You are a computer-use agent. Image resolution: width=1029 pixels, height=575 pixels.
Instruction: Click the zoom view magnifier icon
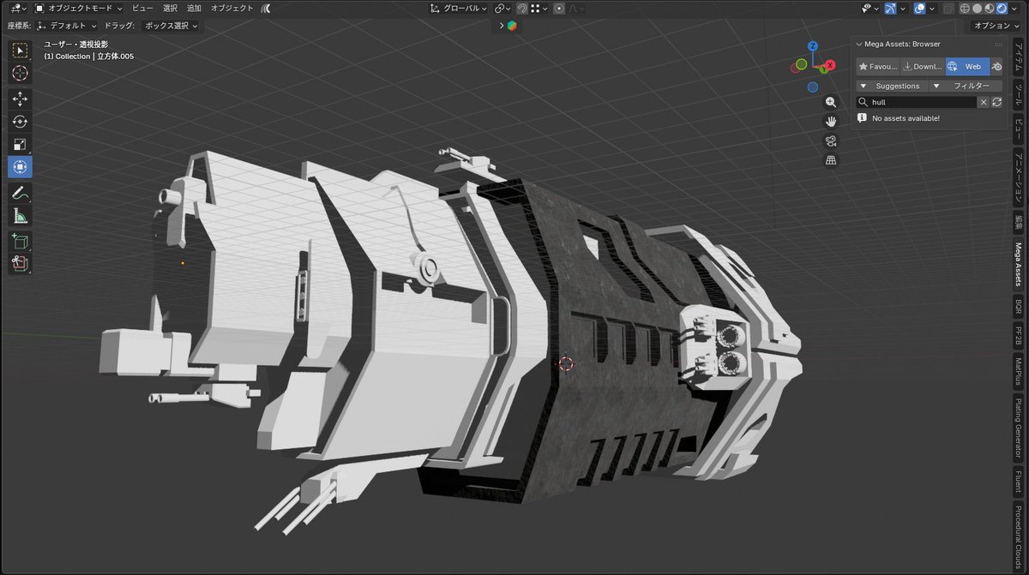click(831, 102)
